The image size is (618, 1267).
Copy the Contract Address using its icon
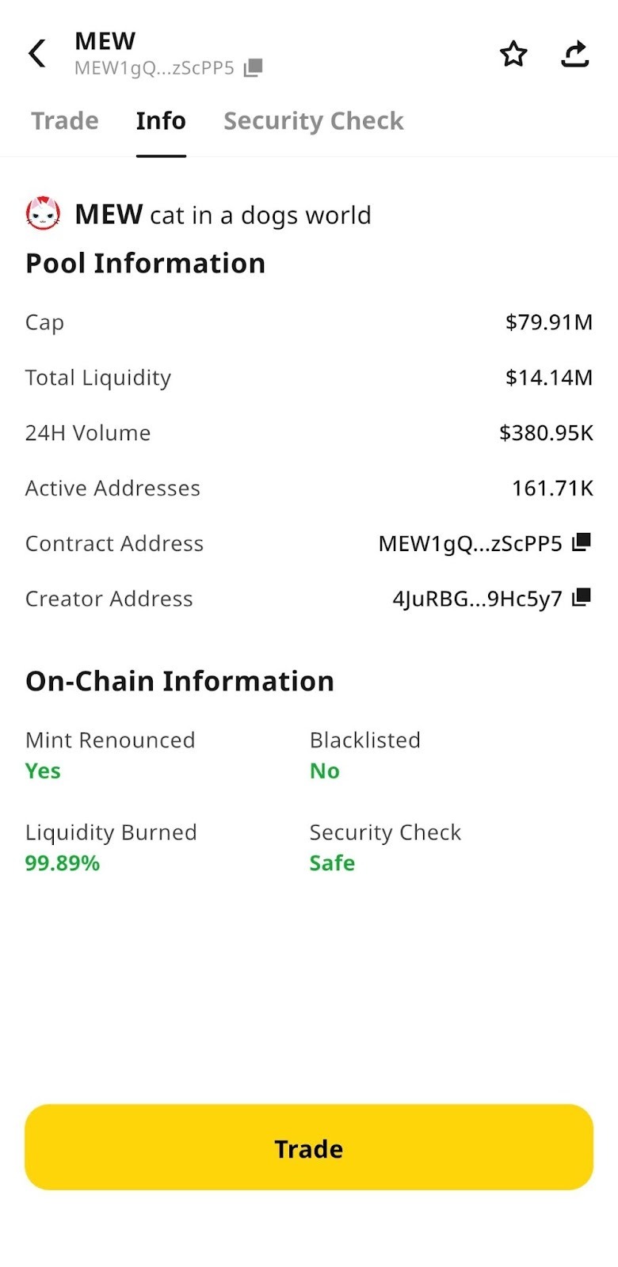[582, 542]
